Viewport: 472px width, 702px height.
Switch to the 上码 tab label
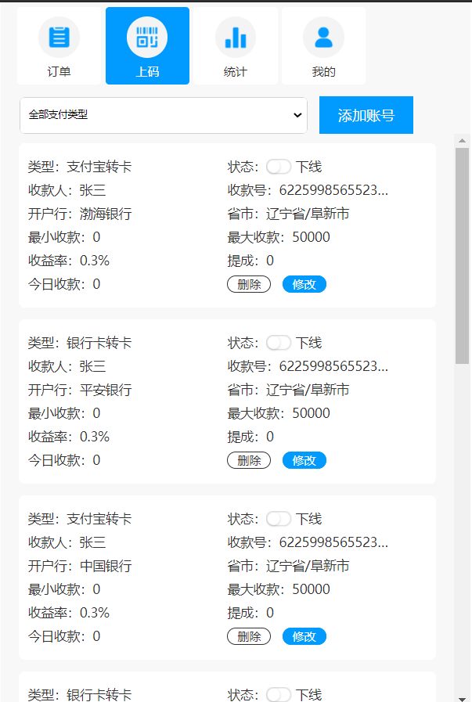tap(147, 72)
